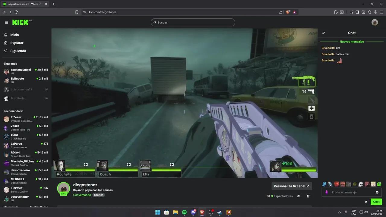This screenshot has height=217, width=386.
Task: Open Discord from the taskbar
Action: pyautogui.click(x=193, y=212)
